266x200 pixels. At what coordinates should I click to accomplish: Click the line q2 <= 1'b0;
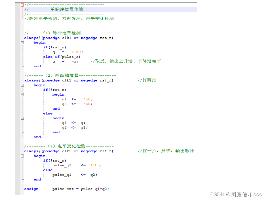[x=77, y=104]
